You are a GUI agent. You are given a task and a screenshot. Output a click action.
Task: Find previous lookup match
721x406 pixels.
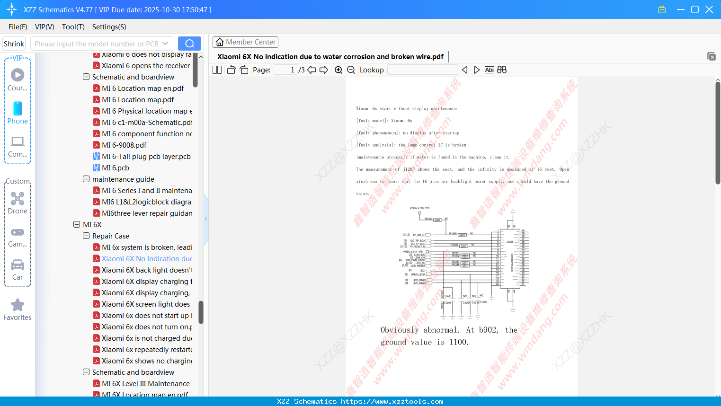pyautogui.click(x=464, y=70)
